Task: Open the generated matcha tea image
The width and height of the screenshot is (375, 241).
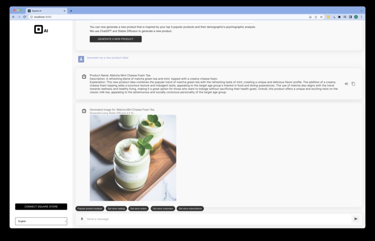Action: (x=133, y=158)
